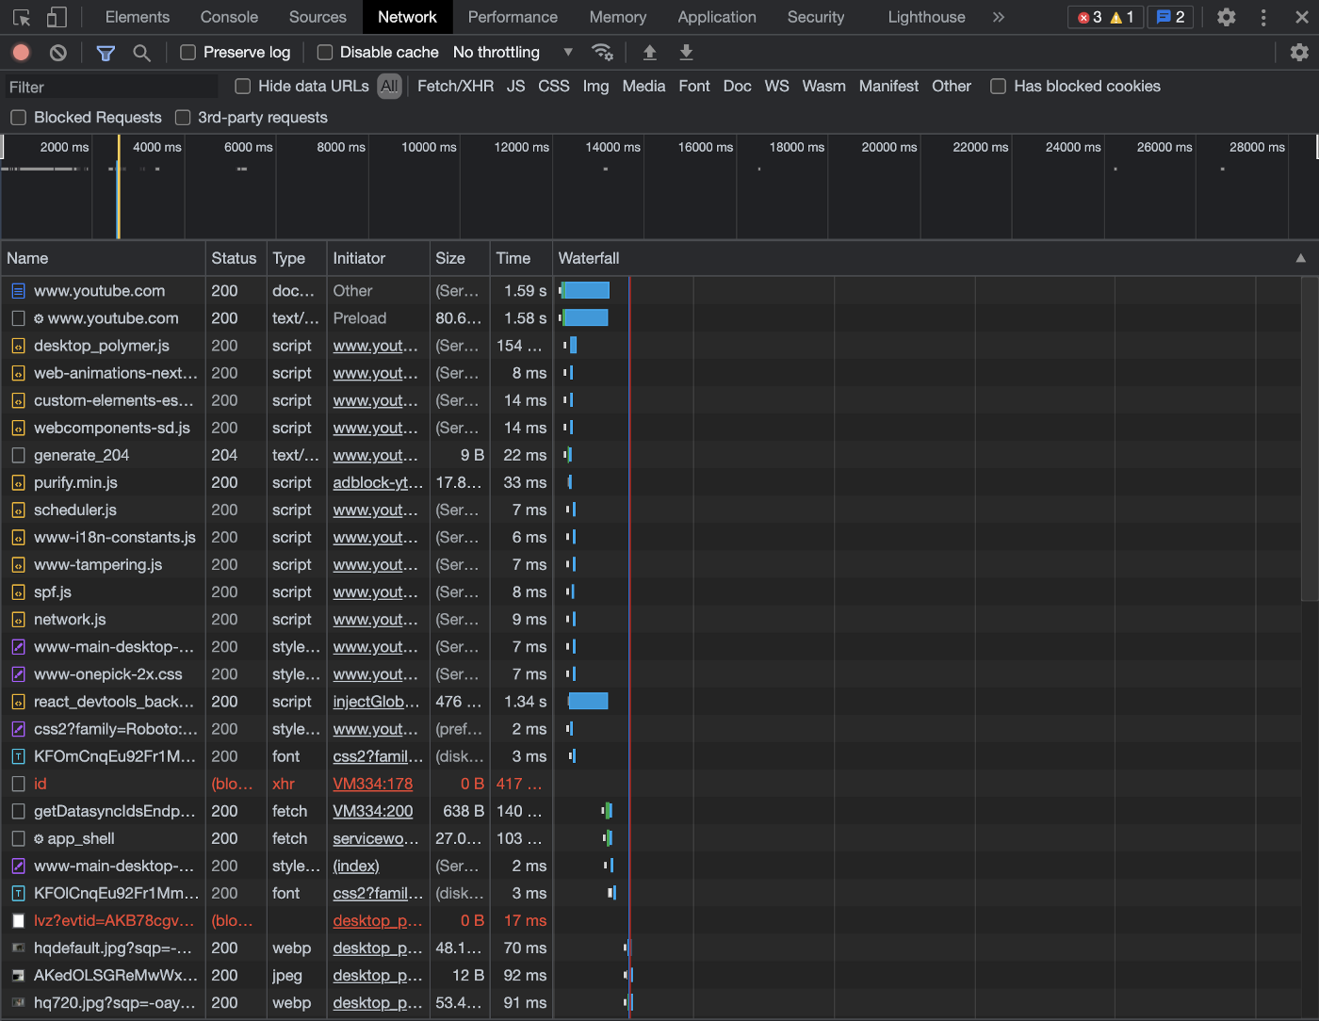The height and width of the screenshot is (1021, 1319).
Task: Clear the network log
Action: [58, 53]
